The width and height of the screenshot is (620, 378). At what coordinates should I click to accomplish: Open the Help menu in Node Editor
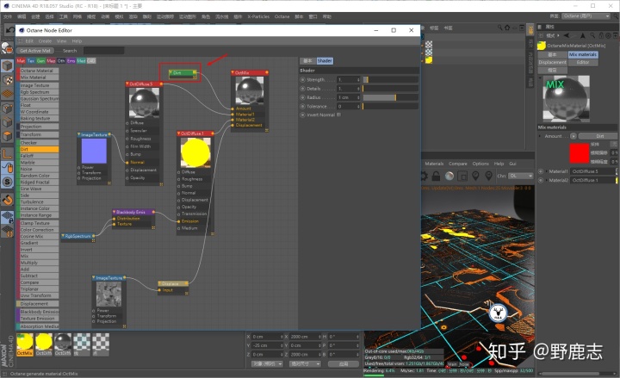pos(77,41)
